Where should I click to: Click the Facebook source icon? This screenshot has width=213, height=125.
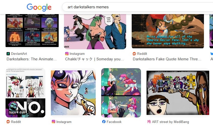pos(104,122)
